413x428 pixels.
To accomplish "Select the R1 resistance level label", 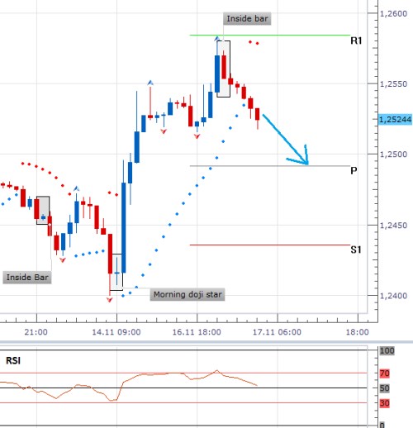I will pyautogui.click(x=356, y=40).
